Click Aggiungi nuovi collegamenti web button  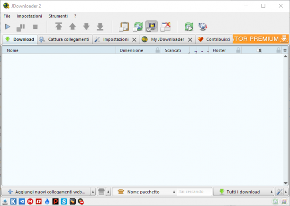click(x=46, y=192)
